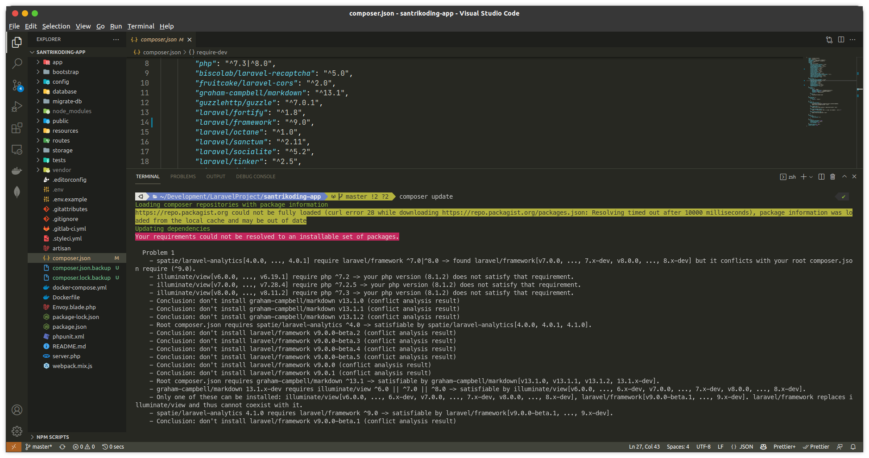Viewport: 869px width, 458px height.
Task: Open the .env.example file
Action: [77, 200]
